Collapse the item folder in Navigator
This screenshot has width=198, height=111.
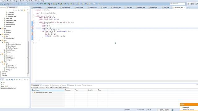click(1, 40)
